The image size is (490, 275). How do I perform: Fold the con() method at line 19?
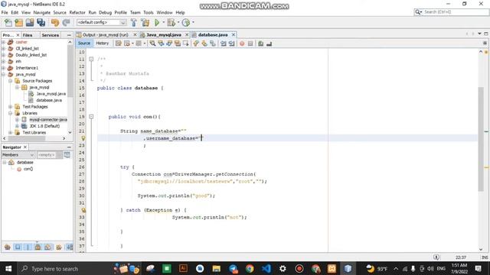(x=91, y=117)
